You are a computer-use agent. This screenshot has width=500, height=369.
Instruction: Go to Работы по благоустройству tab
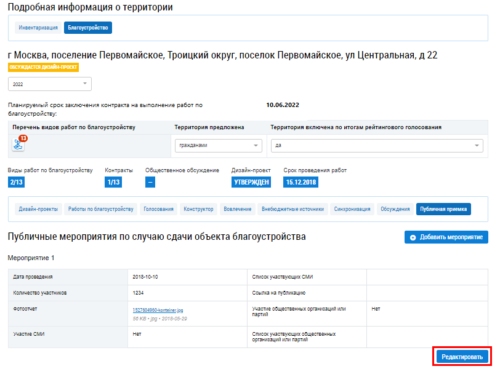[100, 209]
